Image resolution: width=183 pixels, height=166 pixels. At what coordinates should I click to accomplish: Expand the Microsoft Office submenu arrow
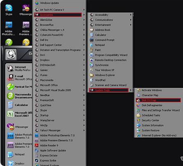coord(84,85)
